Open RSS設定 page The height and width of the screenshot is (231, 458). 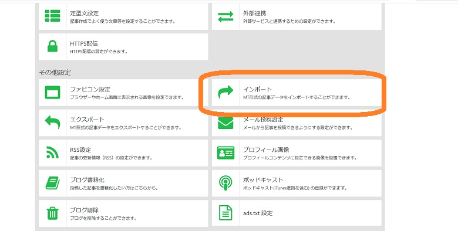tap(123, 153)
